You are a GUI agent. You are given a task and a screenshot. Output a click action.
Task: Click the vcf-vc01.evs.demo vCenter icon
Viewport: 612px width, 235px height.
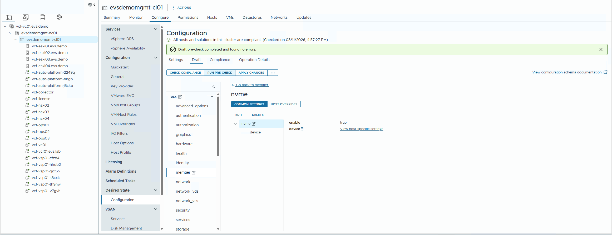(x=12, y=26)
